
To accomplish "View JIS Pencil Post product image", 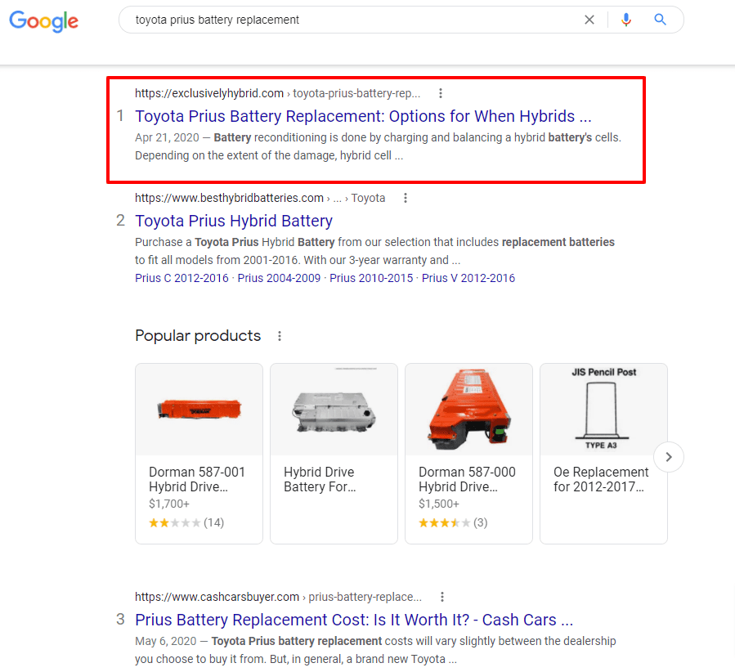I will click(x=603, y=410).
